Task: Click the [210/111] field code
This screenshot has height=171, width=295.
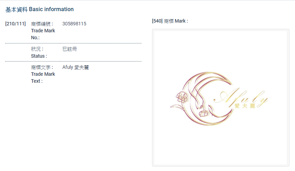Action: point(15,24)
